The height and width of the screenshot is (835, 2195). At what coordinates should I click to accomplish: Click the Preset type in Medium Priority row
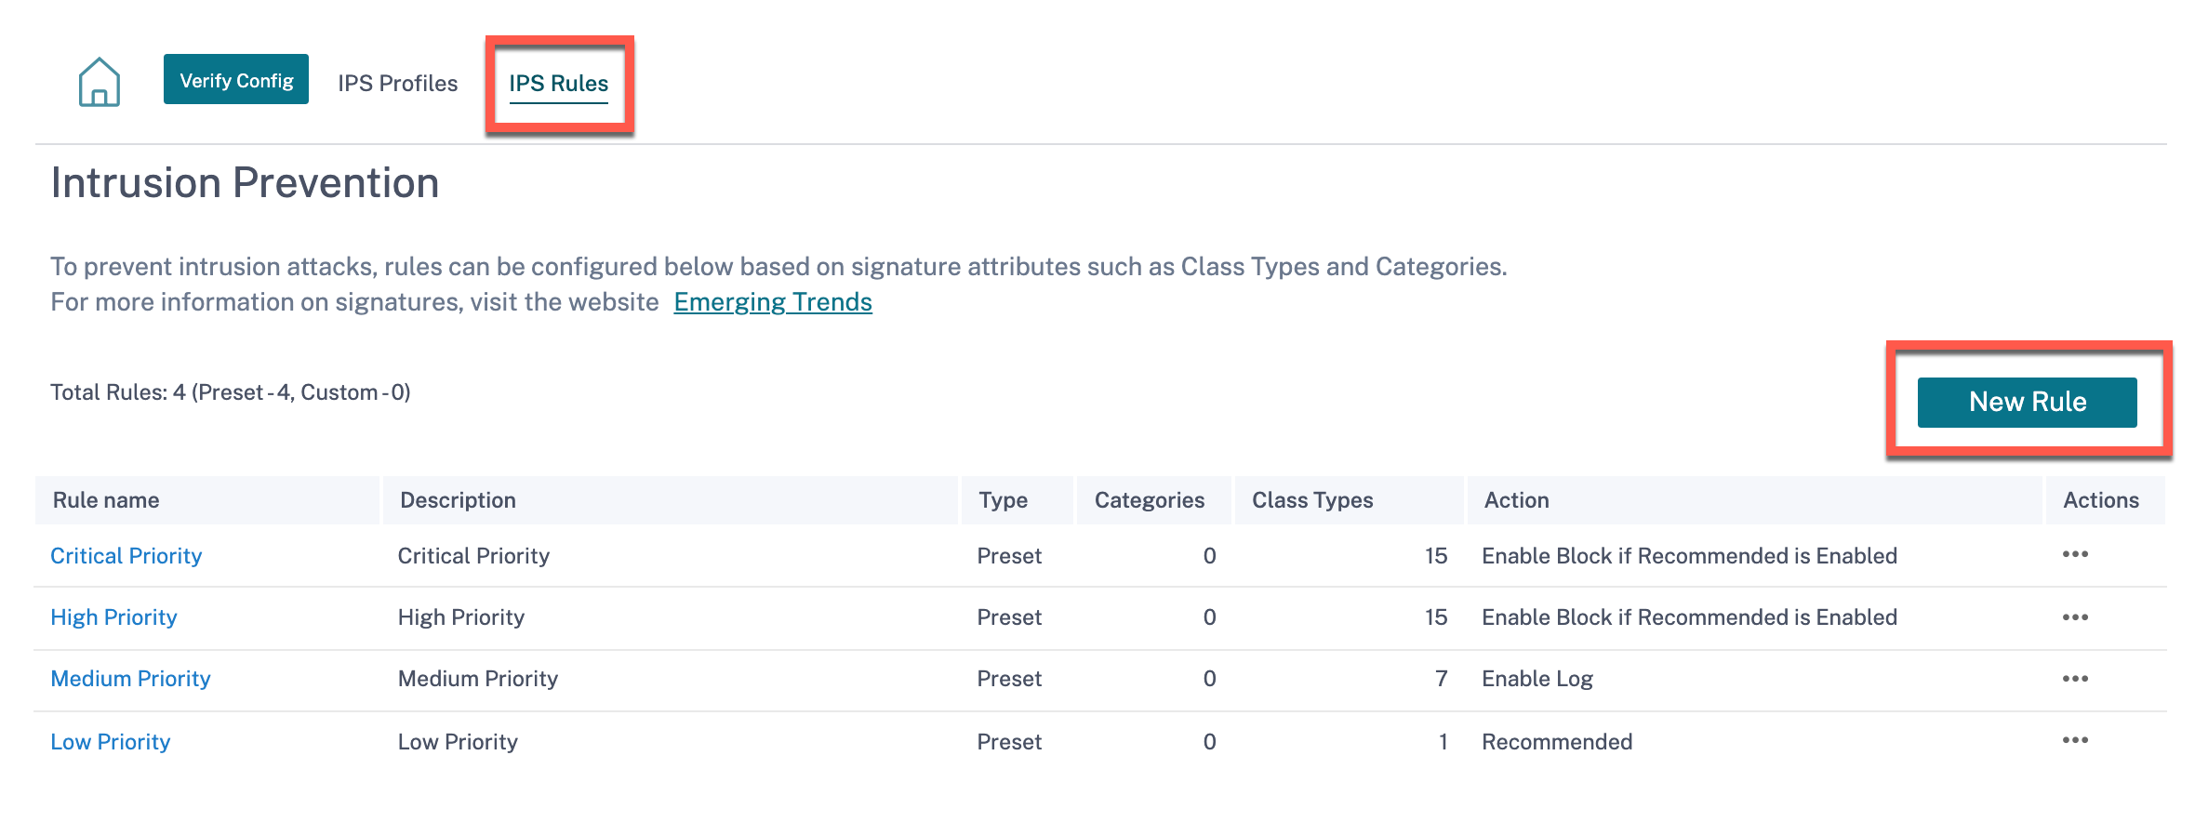tap(1009, 679)
